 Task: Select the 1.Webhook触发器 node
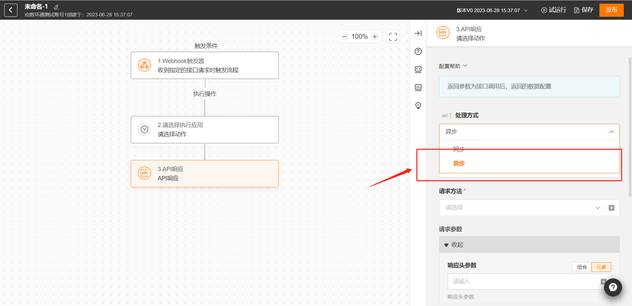204,65
